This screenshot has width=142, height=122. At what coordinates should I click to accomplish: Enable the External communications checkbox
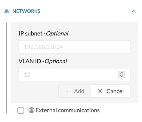[21, 110]
